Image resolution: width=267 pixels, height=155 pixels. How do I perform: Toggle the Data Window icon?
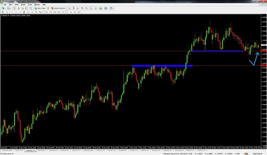click(x=18, y=8)
